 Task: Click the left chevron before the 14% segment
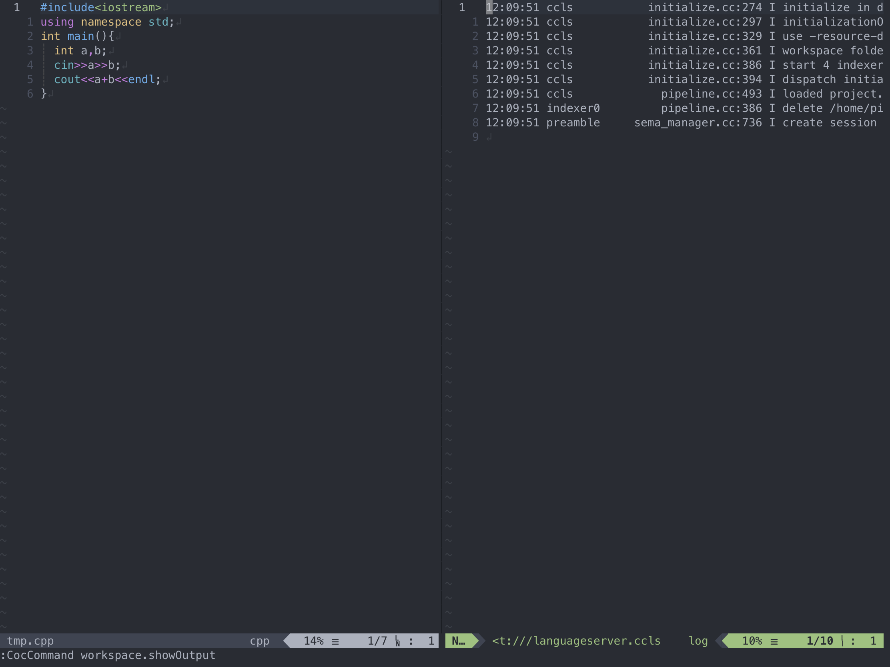coord(287,641)
